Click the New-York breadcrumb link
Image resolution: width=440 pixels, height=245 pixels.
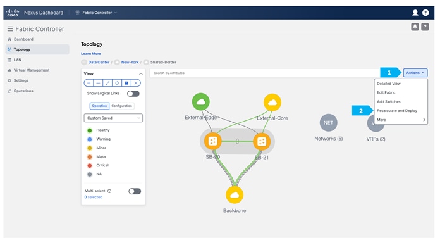pyautogui.click(x=130, y=62)
